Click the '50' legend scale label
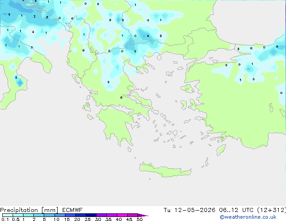286x221 pixels. [139, 219]
